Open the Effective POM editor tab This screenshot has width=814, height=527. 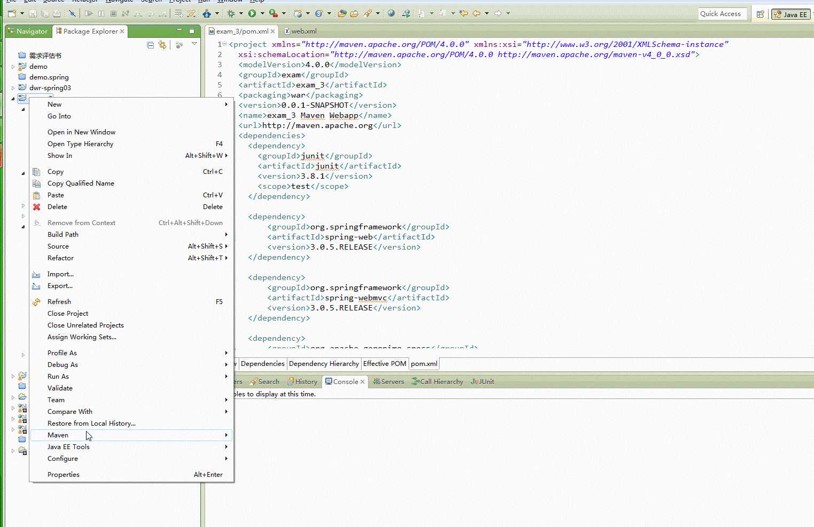(385, 364)
